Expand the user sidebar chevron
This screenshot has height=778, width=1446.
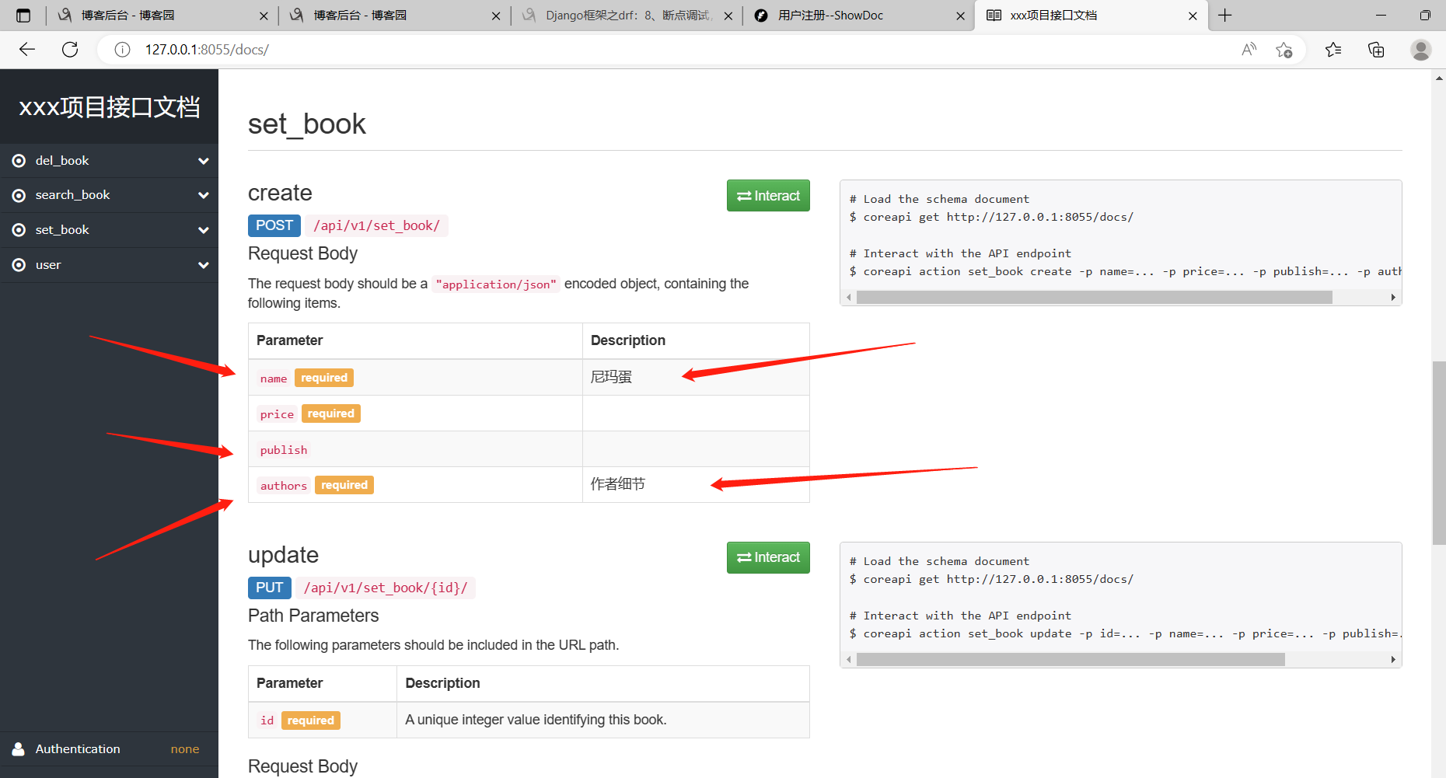pos(204,265)
